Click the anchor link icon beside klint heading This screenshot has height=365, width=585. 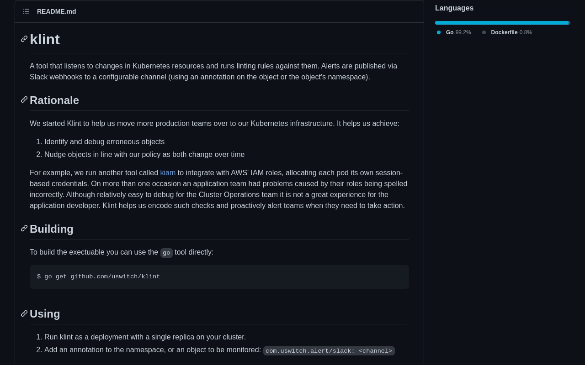coord(24,39)
